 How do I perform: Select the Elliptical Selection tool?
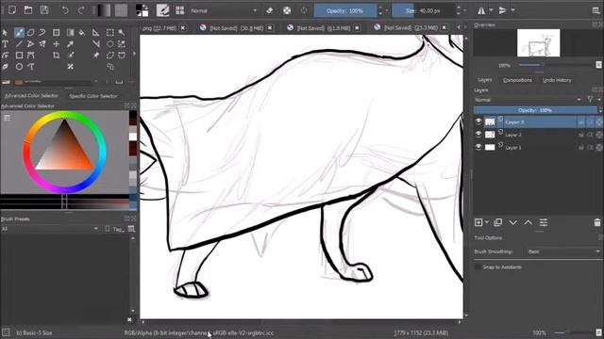[x=110, y=44]
